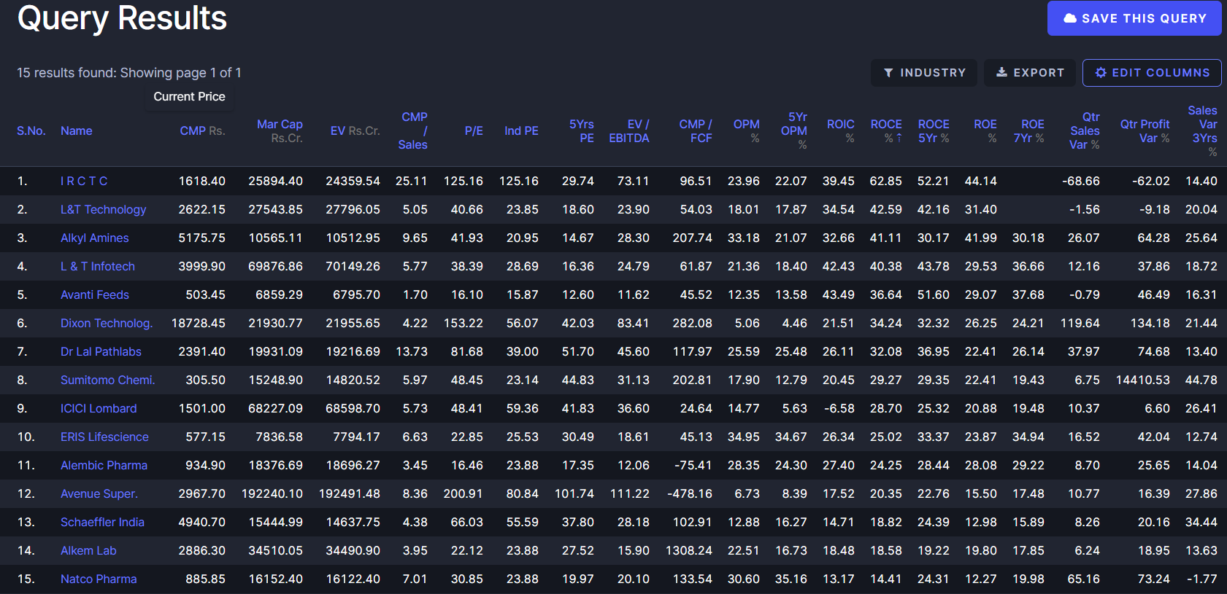Export the query results
Screen dimensions: 1227x594
tap(1030, 73)
